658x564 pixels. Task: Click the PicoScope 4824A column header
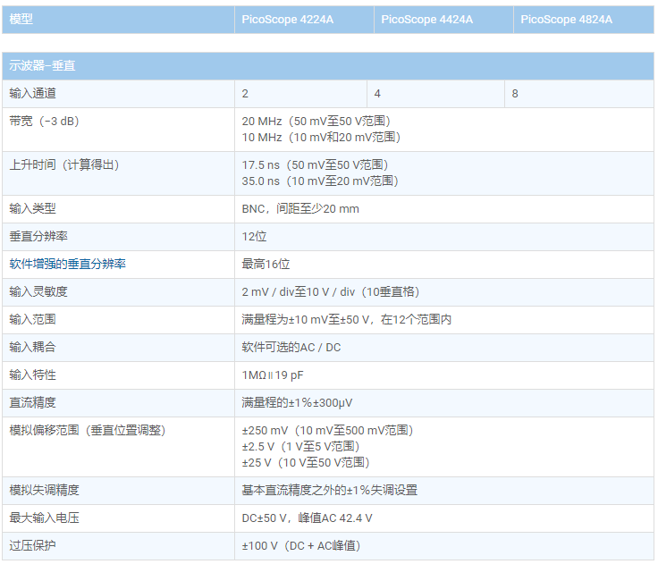coord(566,19)
